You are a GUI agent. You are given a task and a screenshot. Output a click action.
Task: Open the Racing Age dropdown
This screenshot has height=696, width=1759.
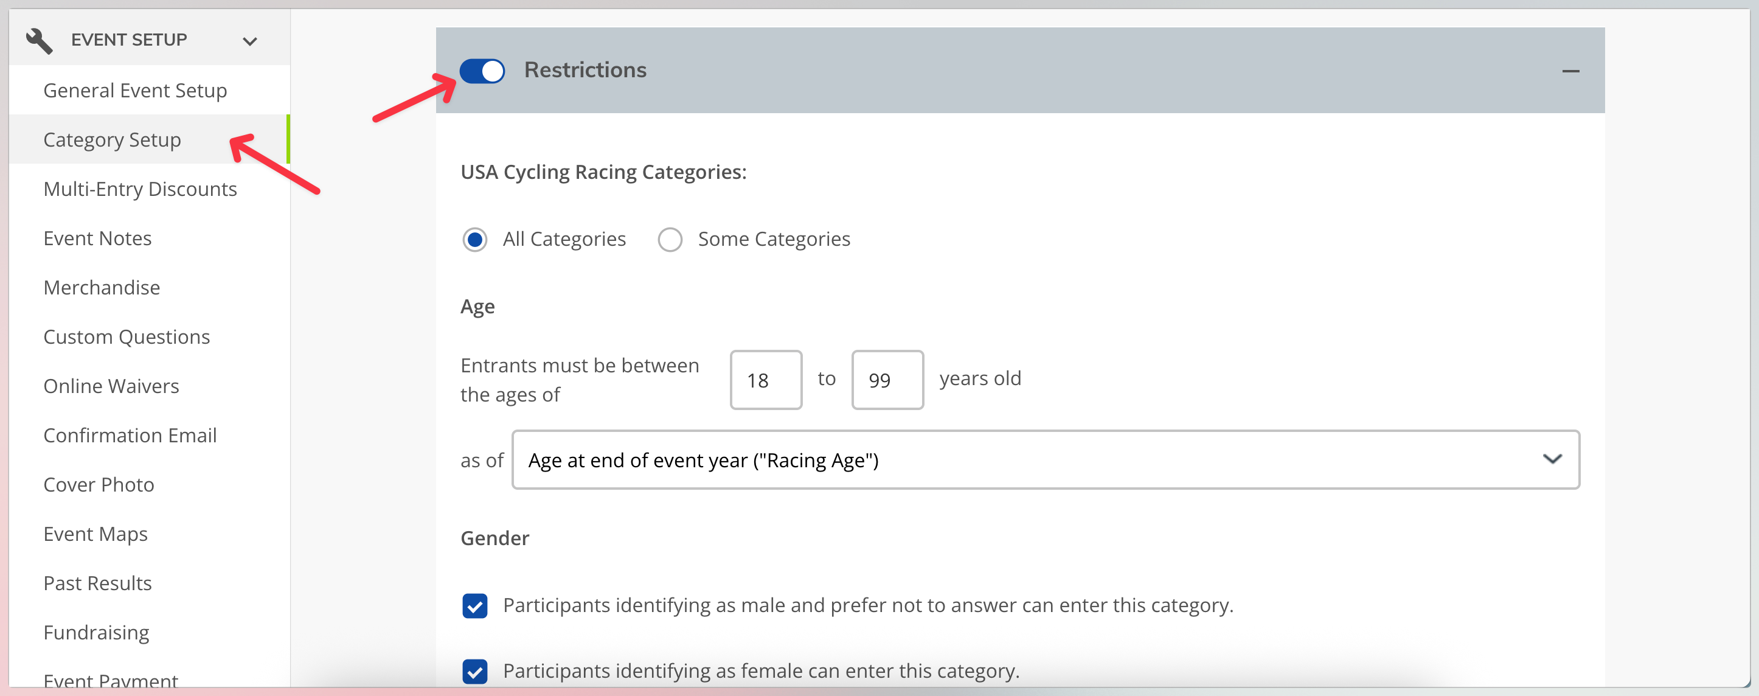pyautogui.click(x=1046, y=460)
